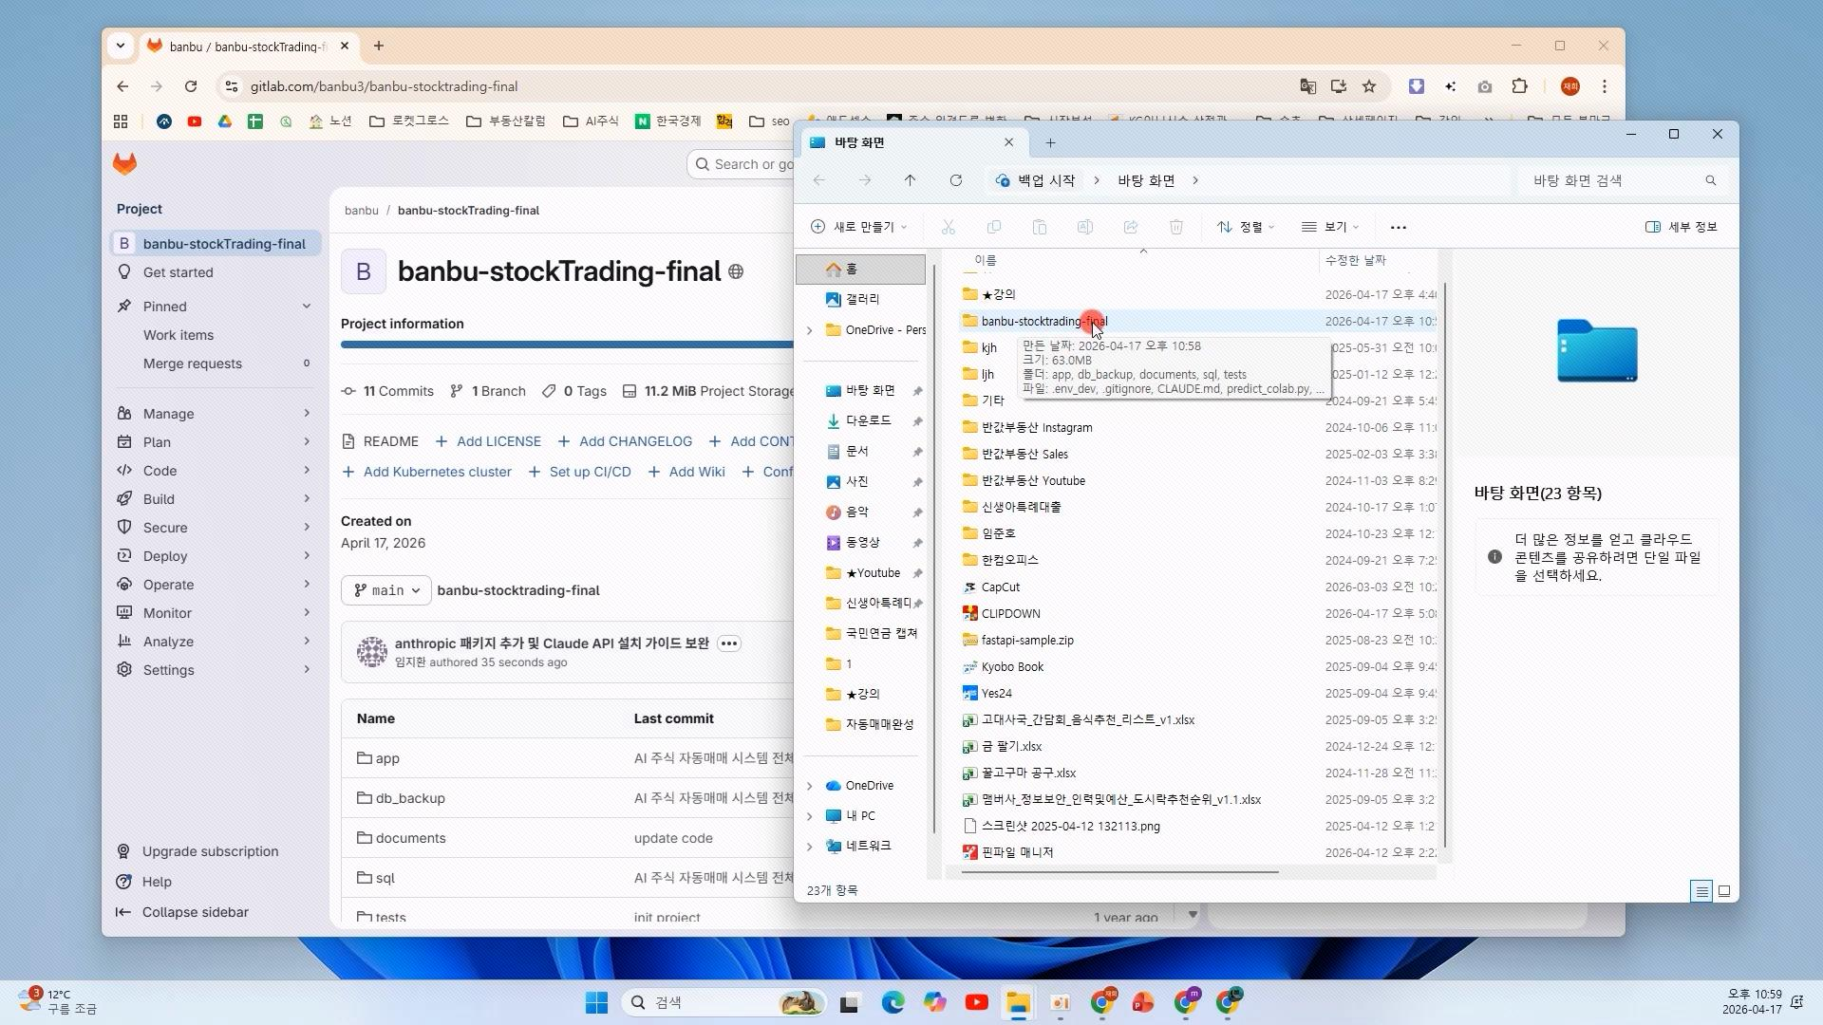Open the View (보기) dropdown

click(x=1330, y=227)
